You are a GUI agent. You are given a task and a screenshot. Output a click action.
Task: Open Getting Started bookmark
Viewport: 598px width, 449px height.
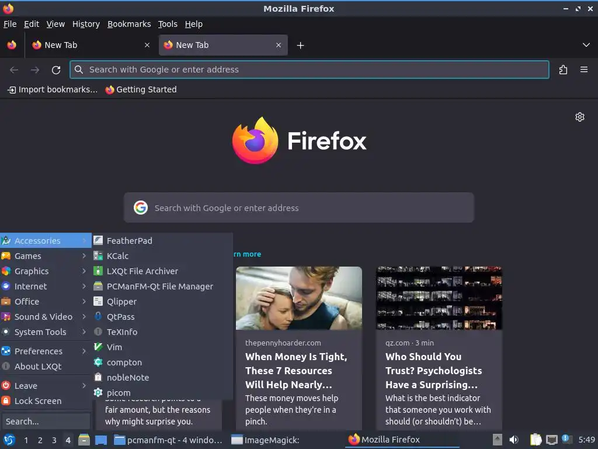(141, 89)
